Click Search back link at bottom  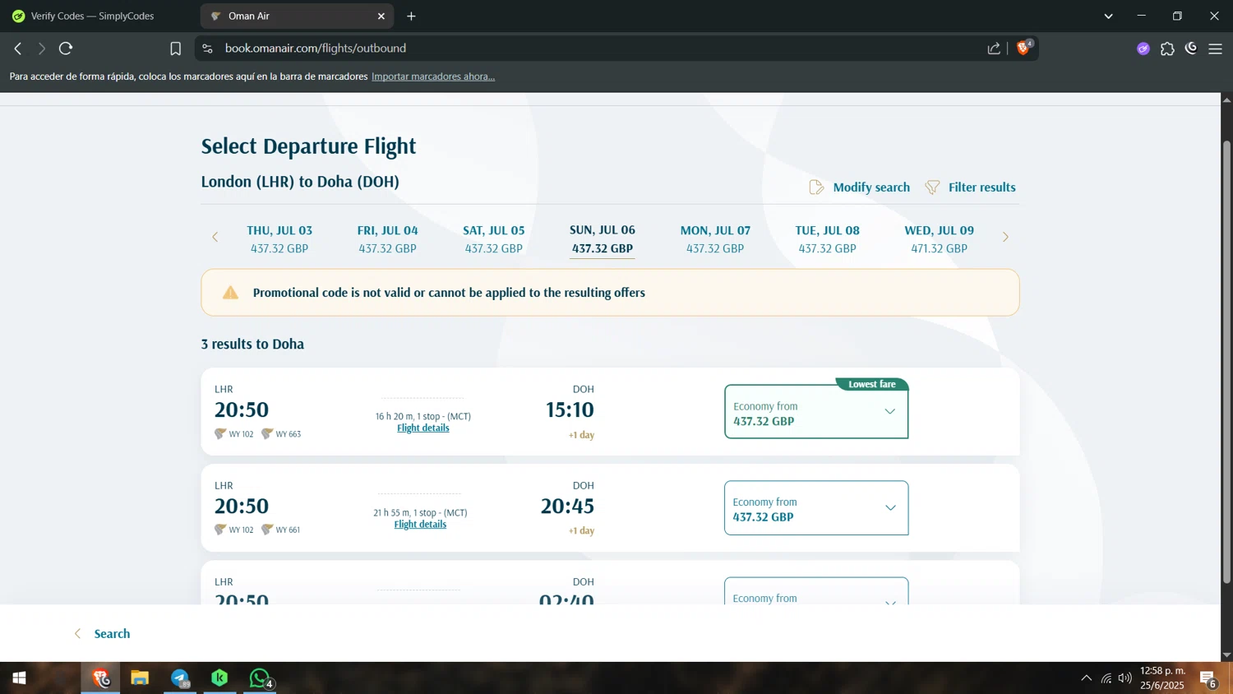pos(102,634)
